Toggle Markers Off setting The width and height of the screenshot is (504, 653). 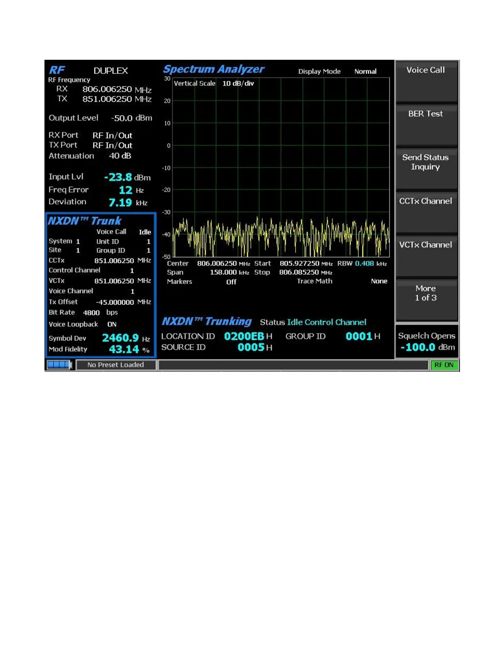point(231,282)
